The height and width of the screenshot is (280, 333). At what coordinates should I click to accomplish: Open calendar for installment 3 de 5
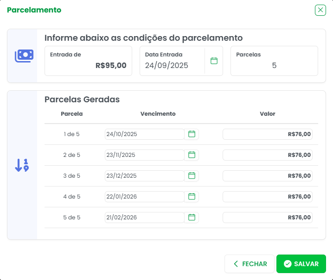pos(192,176)
